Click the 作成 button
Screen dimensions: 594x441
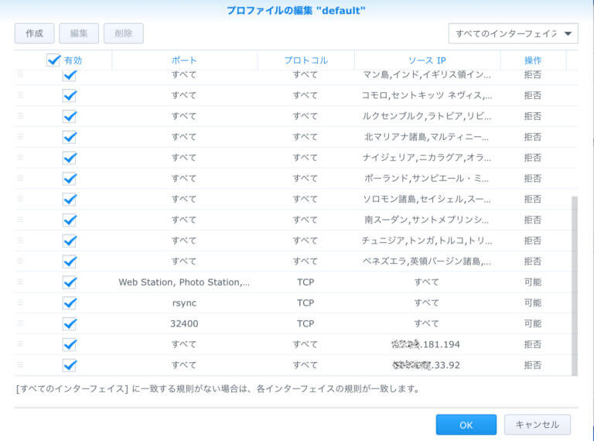[x=35, y=33]
